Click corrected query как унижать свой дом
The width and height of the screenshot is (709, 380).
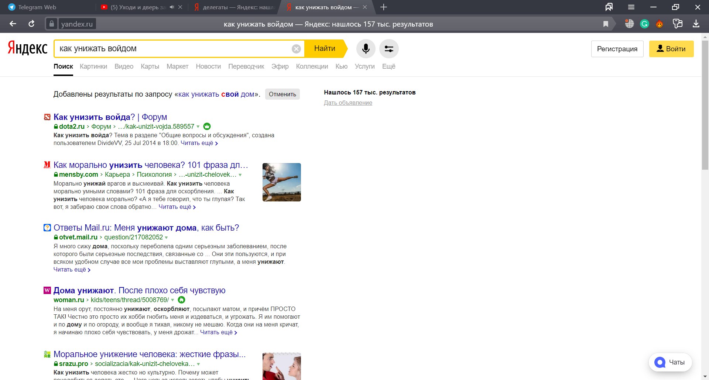click(x=216, y=94)
